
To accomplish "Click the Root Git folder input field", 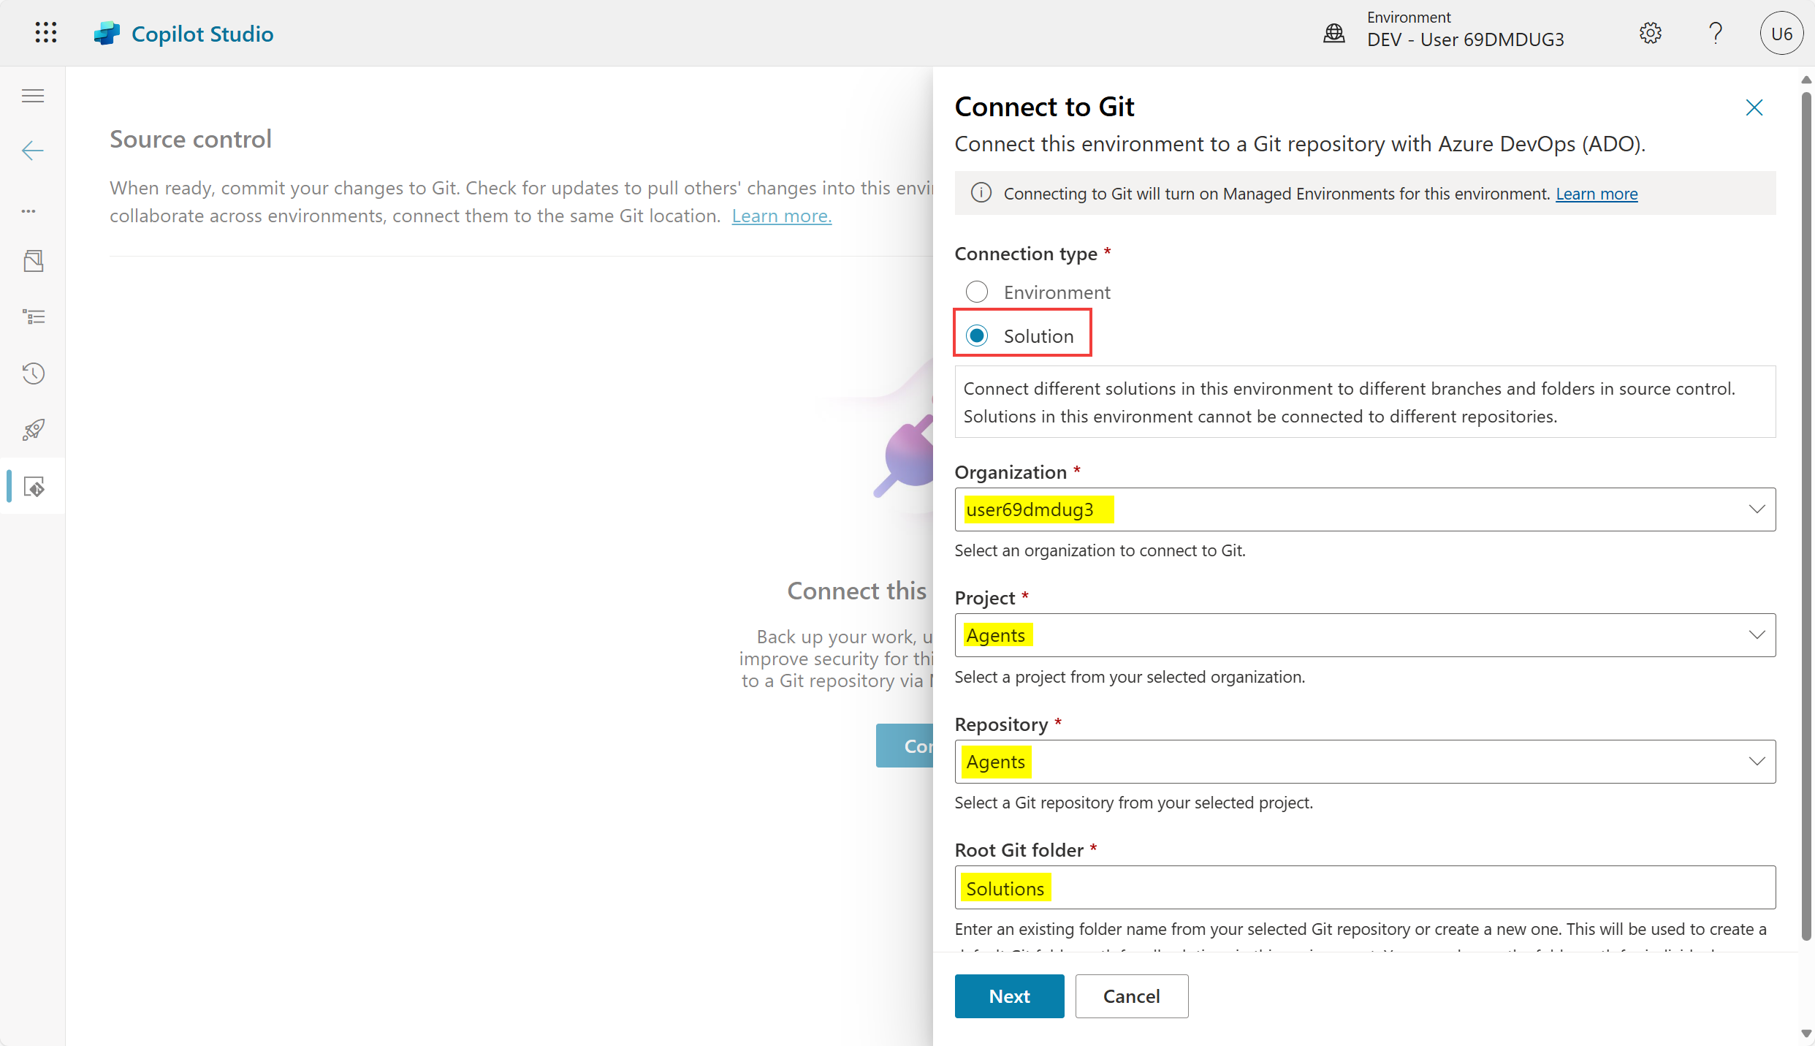I will pos(1363,888).
